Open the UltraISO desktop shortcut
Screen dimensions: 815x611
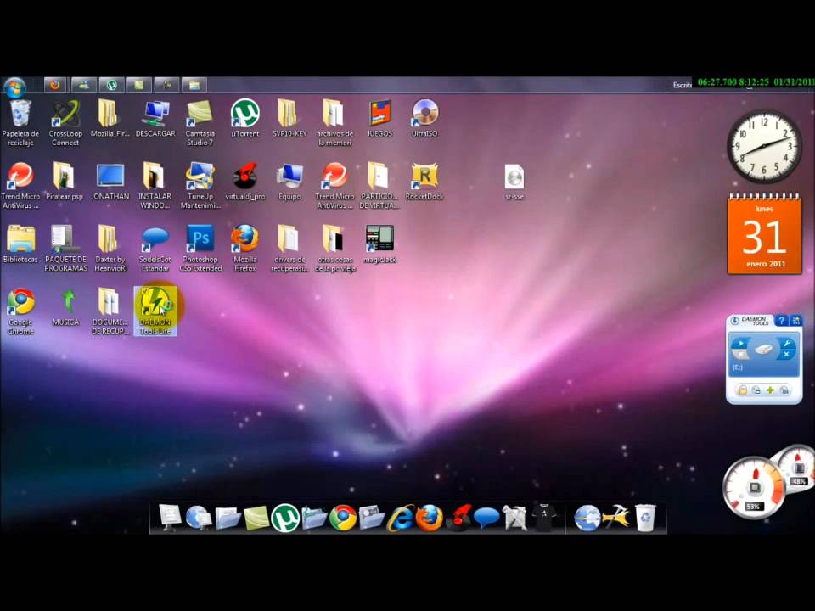pos(424,119)
